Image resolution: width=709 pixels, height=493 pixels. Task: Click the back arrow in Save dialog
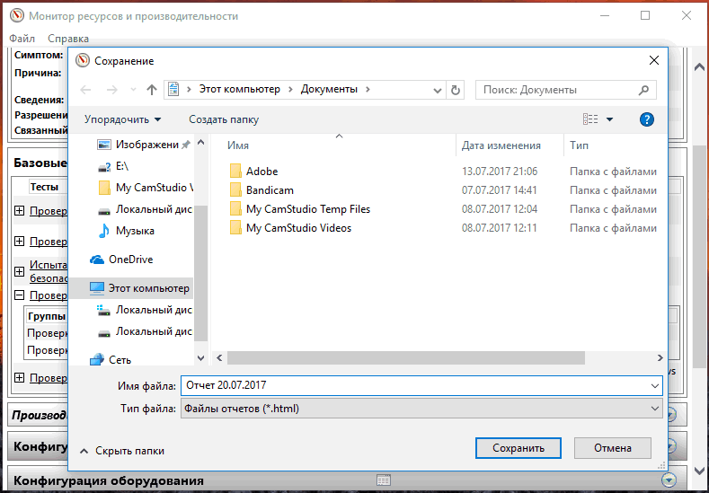point(86,90)
